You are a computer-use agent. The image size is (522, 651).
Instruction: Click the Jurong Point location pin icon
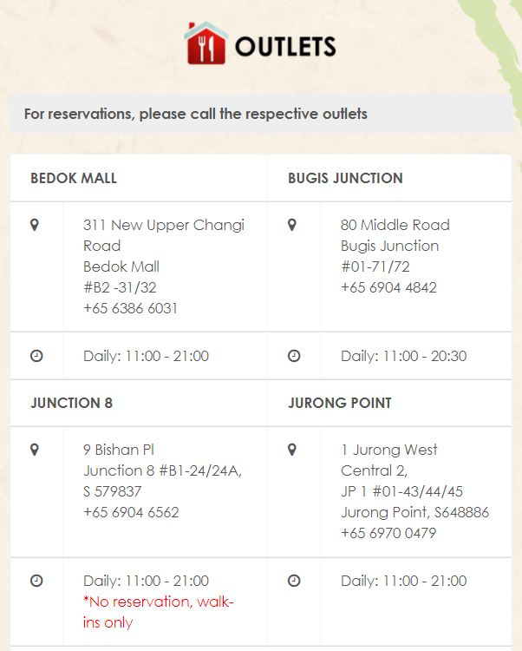292,450
